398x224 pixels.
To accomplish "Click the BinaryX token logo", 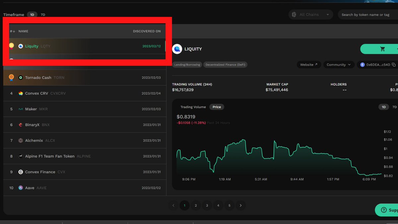I will tap(21, 125).
